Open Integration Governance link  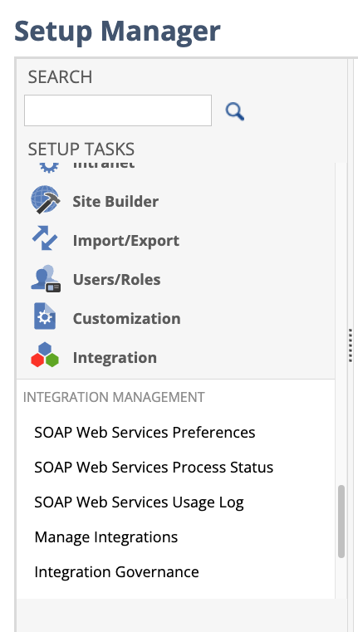click(116, 572)
